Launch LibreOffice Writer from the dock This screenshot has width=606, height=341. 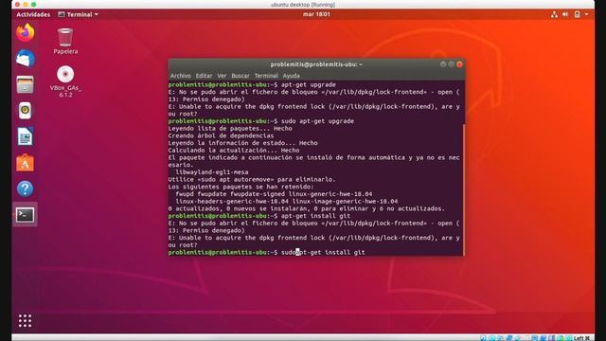coord(26,136)
